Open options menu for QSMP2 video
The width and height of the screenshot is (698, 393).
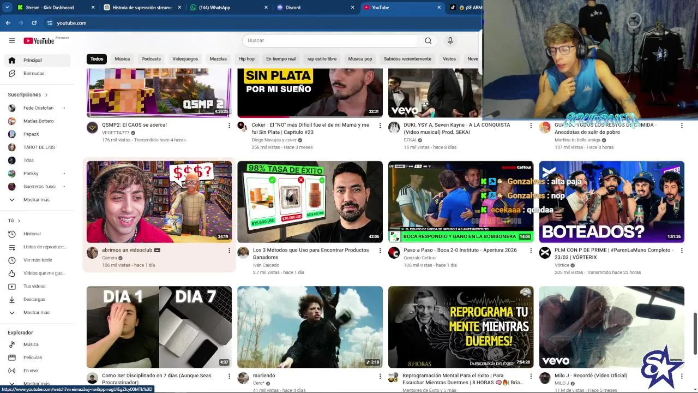click(x=229, y=126)
